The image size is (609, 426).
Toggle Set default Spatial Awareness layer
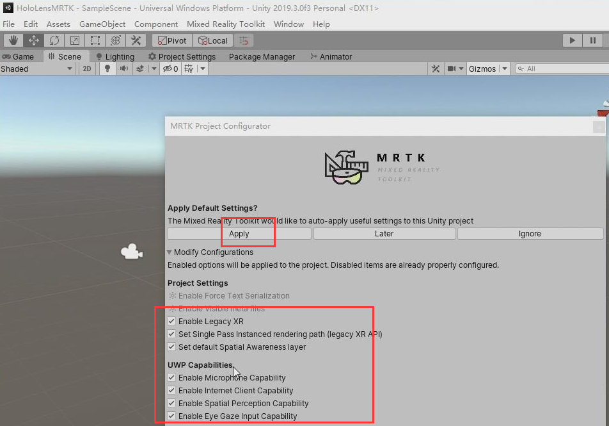(171, 347)
